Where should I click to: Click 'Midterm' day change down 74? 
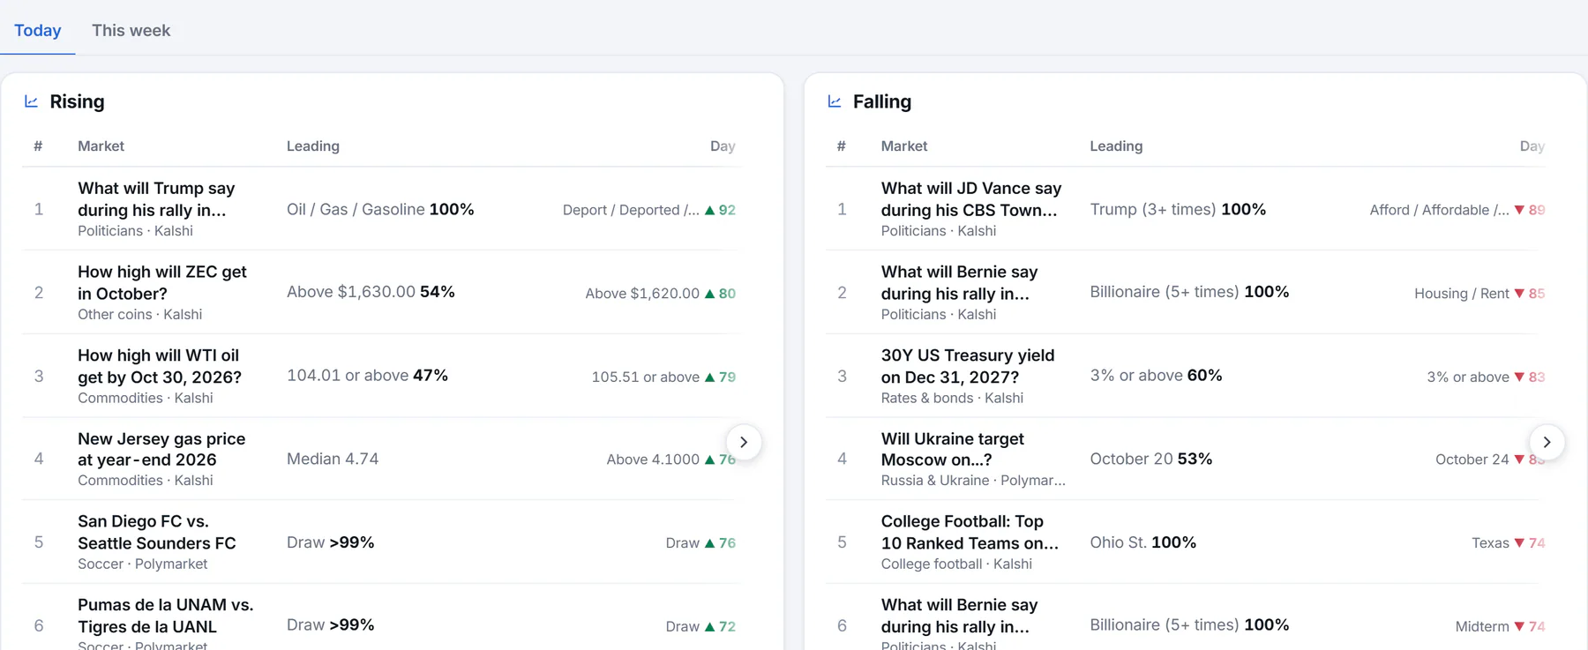(1501, 626)
